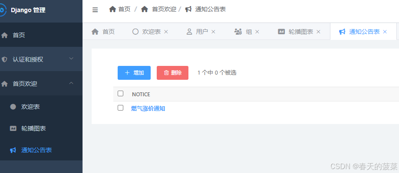Click the home icon beside 首页 in sidebar
The image size is (399, 173).
tap(4, 35)
